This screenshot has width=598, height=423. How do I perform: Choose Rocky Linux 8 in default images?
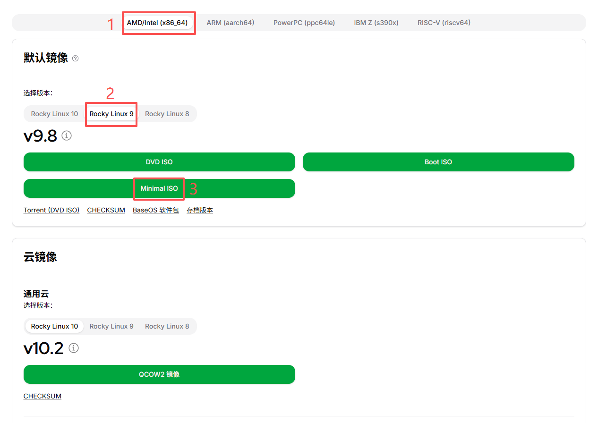point(167,114)
